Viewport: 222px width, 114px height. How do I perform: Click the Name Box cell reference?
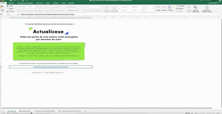(3, 15)
